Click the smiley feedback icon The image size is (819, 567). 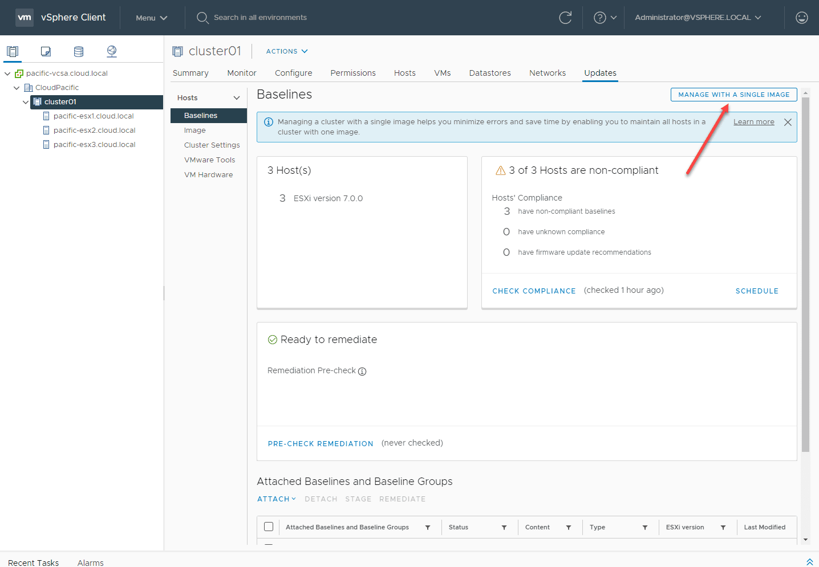coord(802,18)
